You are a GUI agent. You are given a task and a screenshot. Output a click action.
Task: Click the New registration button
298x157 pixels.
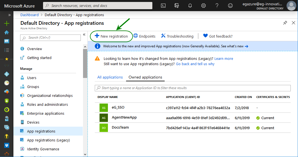[x=111, y=36]
